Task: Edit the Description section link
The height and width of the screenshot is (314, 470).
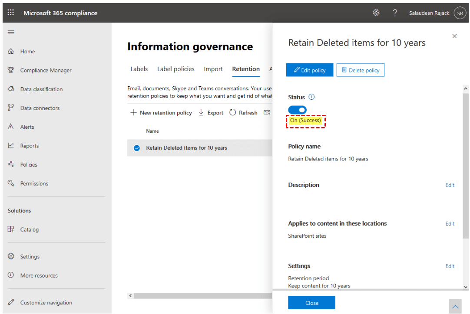Action: [x=450, y=185]
